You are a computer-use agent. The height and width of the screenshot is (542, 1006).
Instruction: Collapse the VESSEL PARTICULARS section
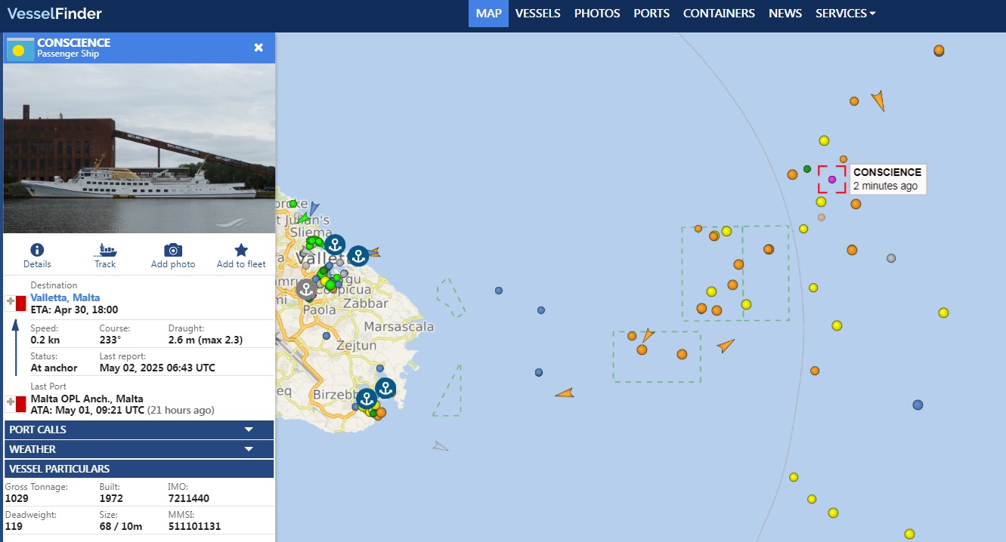139,469
